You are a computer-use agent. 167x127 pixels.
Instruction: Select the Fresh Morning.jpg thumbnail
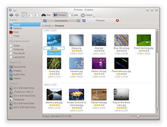click(x=144, y=40)
